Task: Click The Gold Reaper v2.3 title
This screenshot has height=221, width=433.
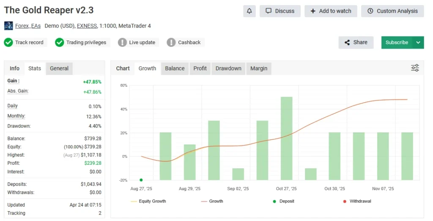Action: (49, 10)
